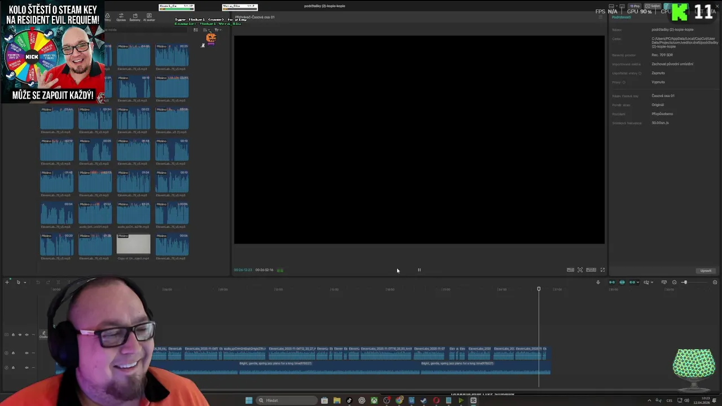Viewport: 722px width, 406px height.
Task: Open the Úpravy adjustments tab
Action: 121,18
